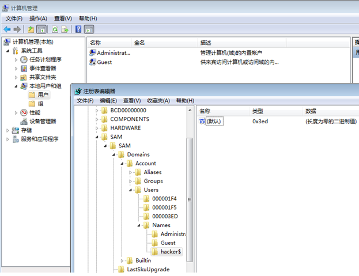This screenshot has height=276, width=359.
Task: Expand the 存储 node
Action: (x=7, y=130)
